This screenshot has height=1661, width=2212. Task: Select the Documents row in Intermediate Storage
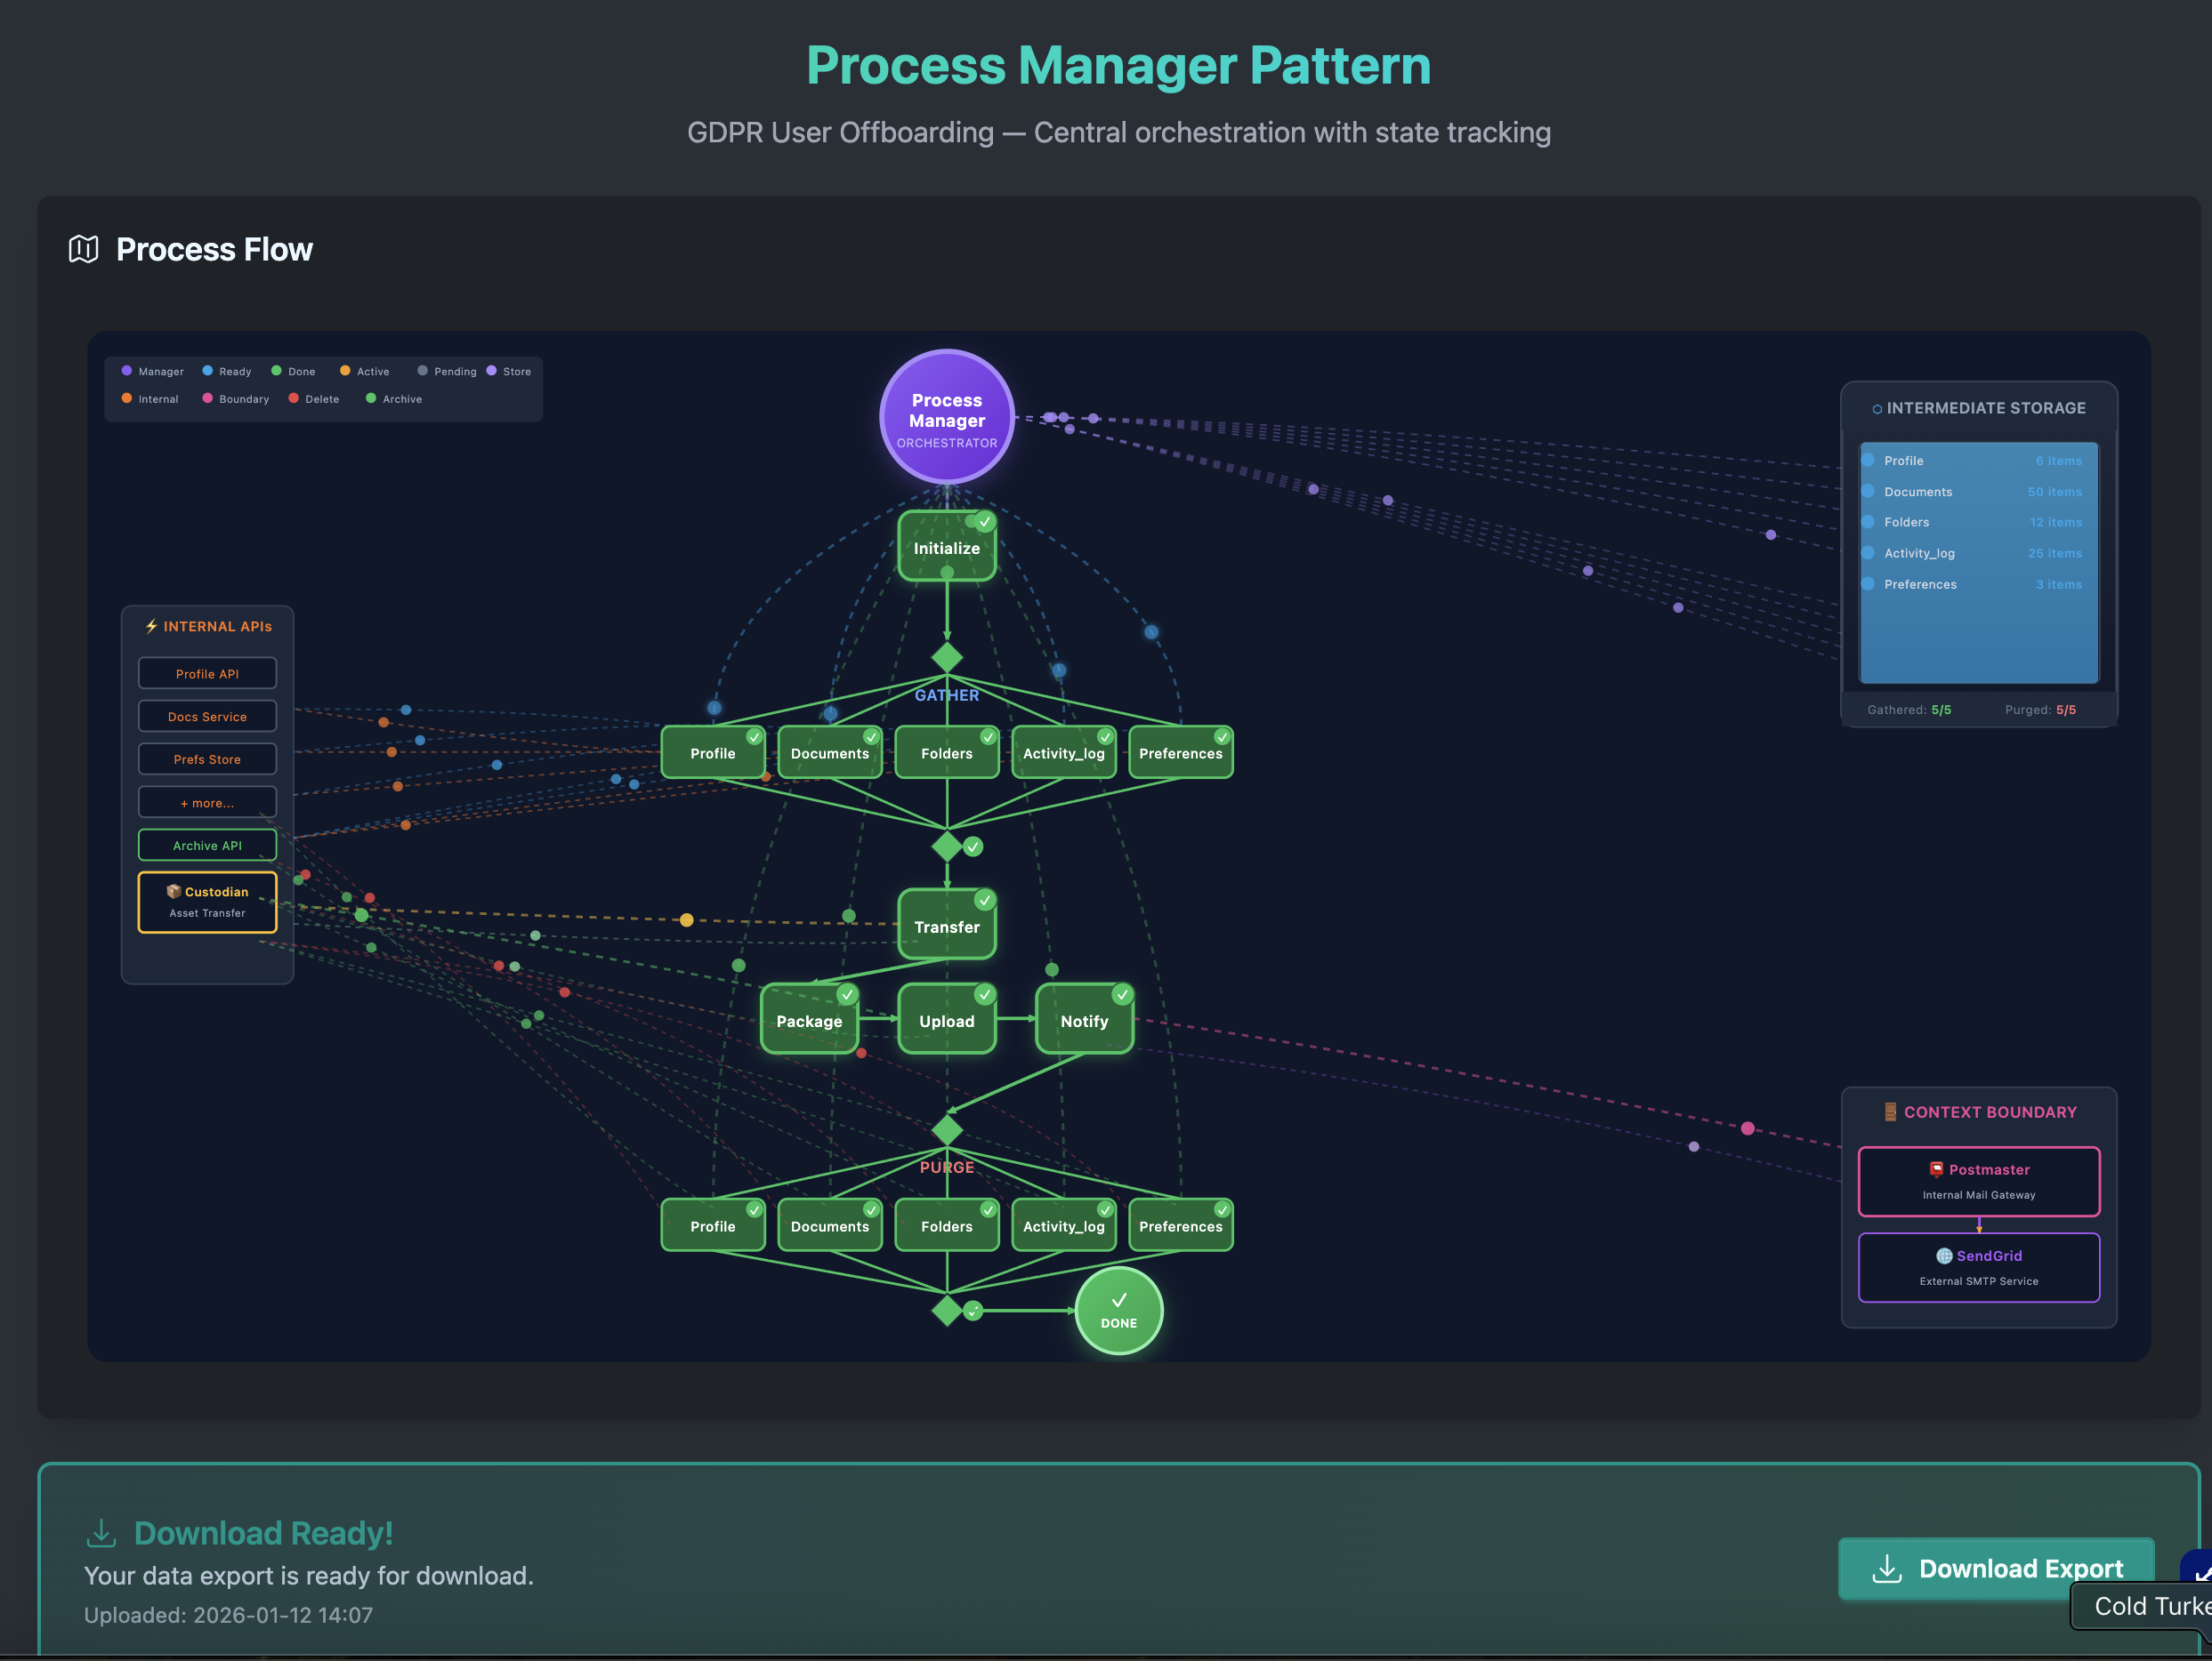1977,492
